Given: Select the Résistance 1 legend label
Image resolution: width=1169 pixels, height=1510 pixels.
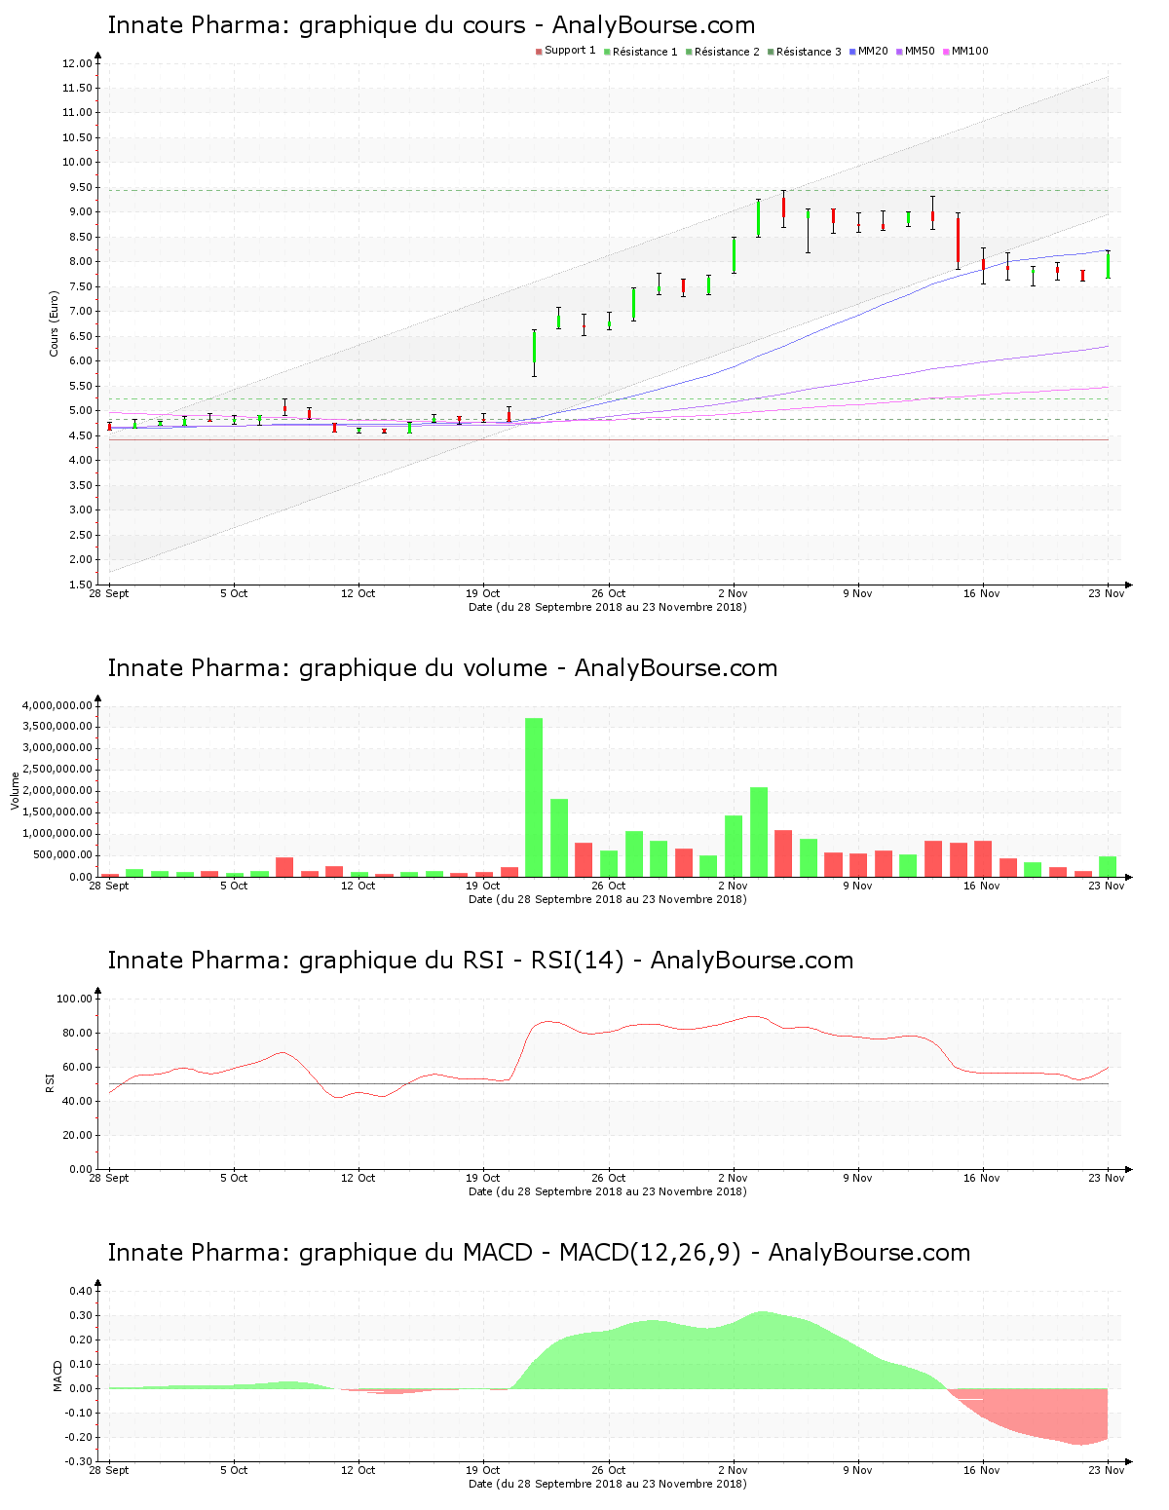Looking at the screenshot, I should [x=645, y=52].
